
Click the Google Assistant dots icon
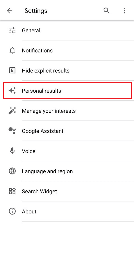[x=12, y=131]
